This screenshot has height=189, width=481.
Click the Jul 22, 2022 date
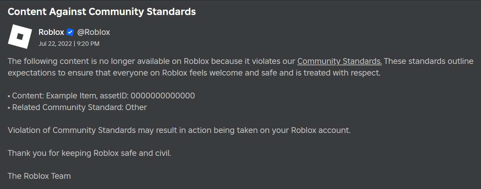coord(55,44)
